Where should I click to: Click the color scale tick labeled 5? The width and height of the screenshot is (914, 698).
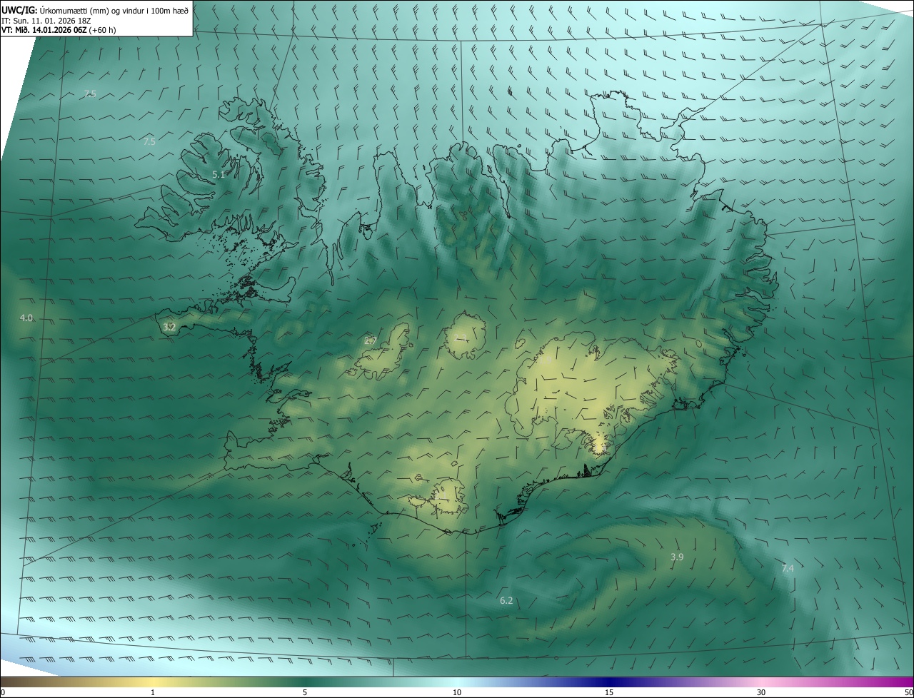click(305, 692)
